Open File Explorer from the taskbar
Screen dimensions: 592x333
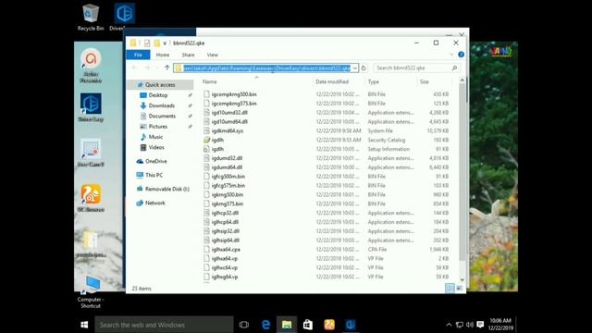coord(287,325)
